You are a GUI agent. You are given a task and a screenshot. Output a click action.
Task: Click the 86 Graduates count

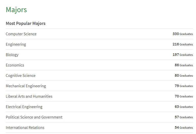184,65
